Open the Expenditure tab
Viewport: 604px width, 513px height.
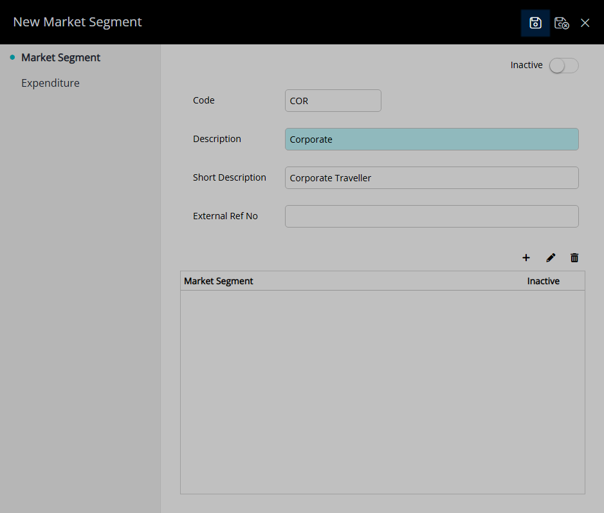(x=50, y=83)
